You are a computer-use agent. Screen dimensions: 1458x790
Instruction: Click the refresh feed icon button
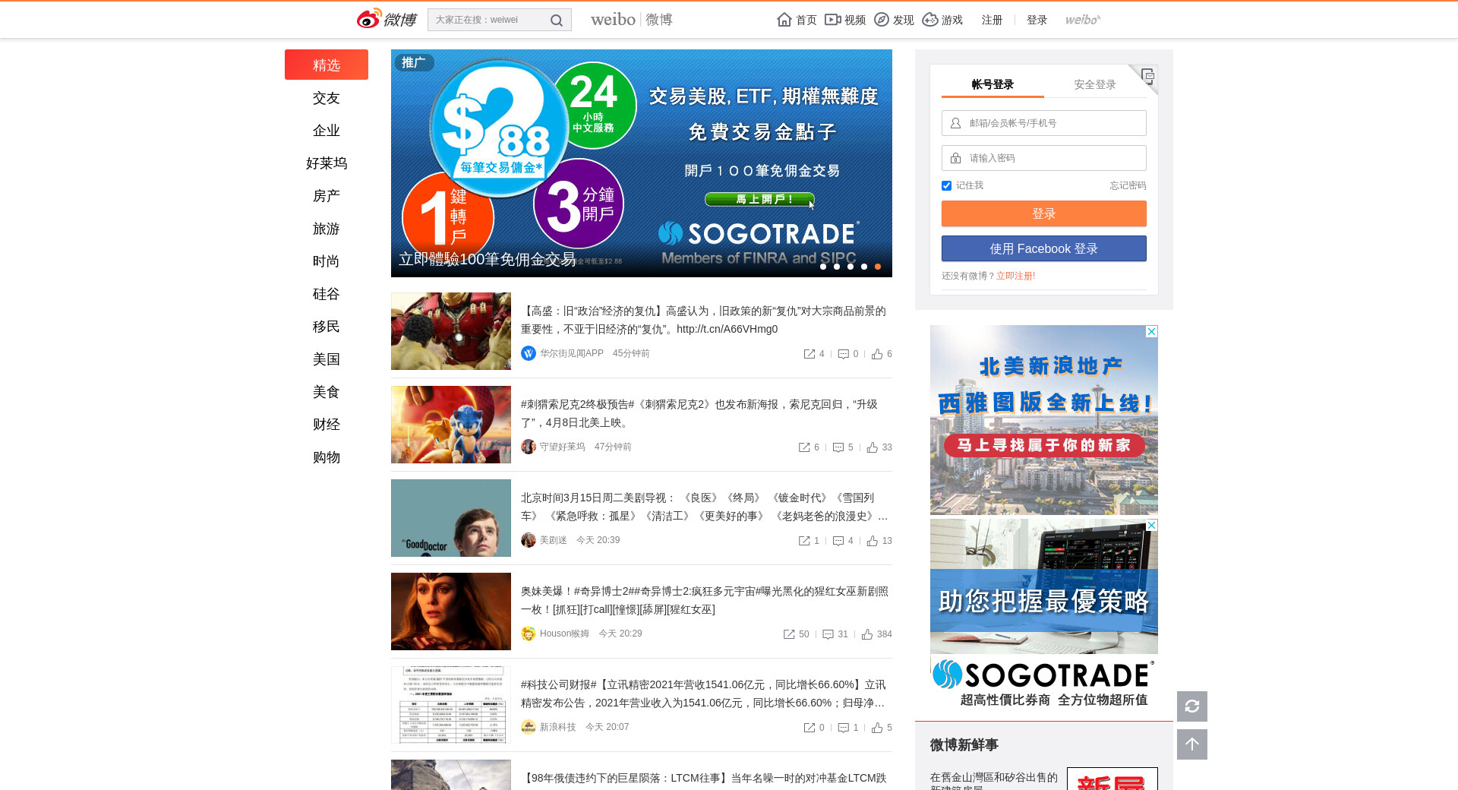click(1191, 706)
